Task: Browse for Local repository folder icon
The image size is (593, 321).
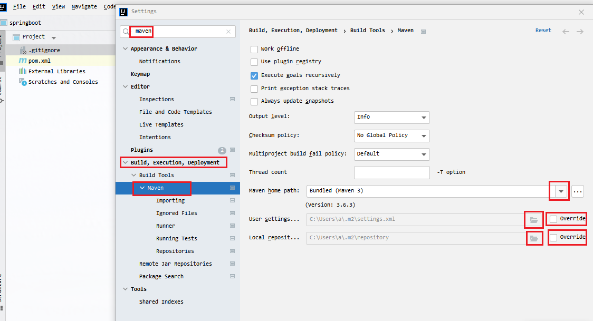Action: [x=533, y=238]
